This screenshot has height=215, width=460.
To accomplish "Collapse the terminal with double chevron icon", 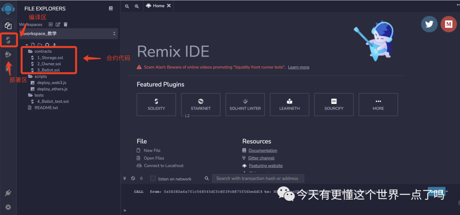I will click(125, 178).
